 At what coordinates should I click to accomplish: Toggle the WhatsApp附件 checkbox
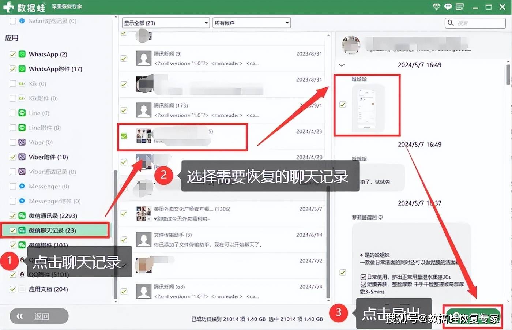click(13, 69)
